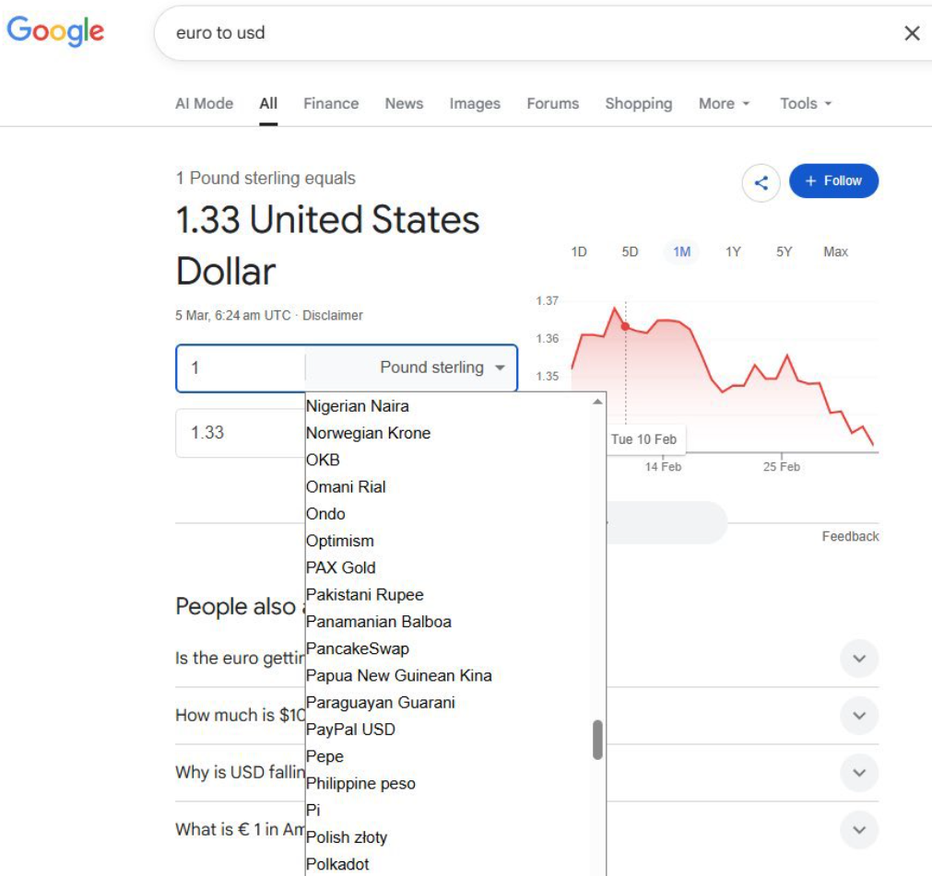This screenshot has height=876, width=932.
Task: Click the Google logo
Action: point(55,31)
